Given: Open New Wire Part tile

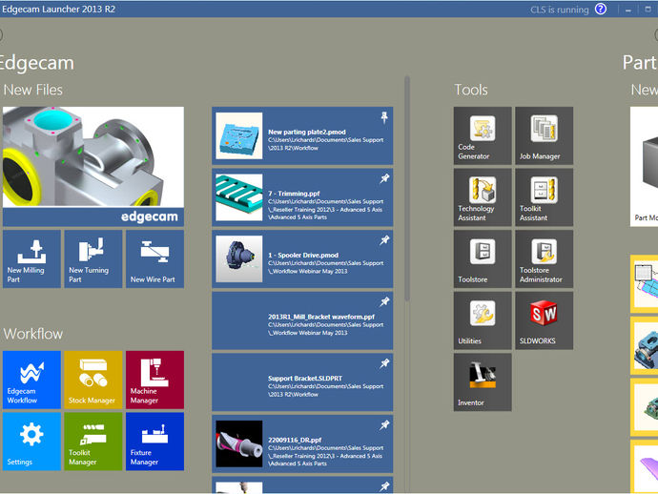Looking at the screenshot, I should point(154,258).
